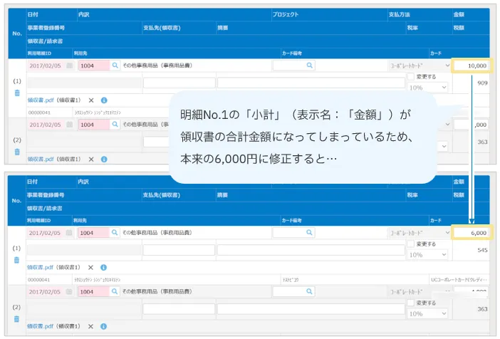Show info for 領収書.pdf in lower table row (1)
This screenshot has height=339, width=500.
[104, 268]
